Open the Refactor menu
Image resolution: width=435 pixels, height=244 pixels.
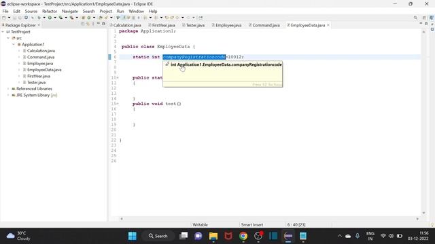pos(50,11)
